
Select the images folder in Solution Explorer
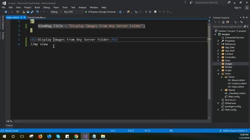point(229,64)
